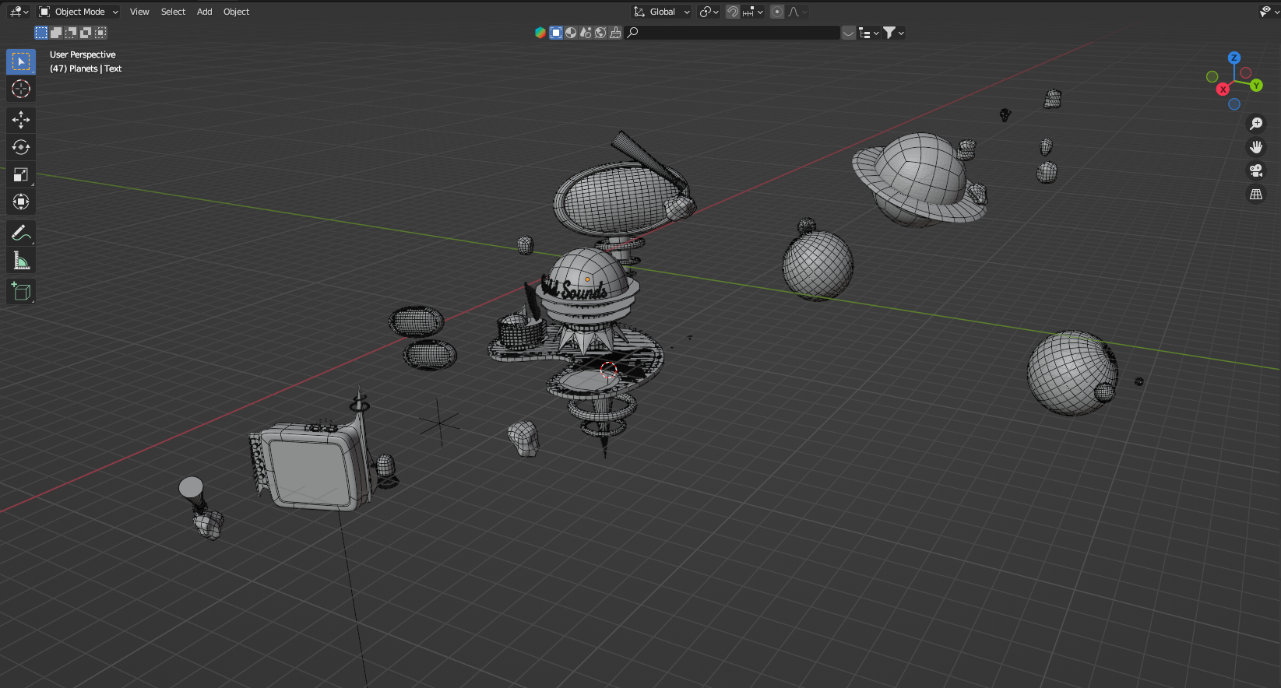This screenshot has height=688, width=1281.
Task: Choose the Scale tool
Action: (21, 174)
